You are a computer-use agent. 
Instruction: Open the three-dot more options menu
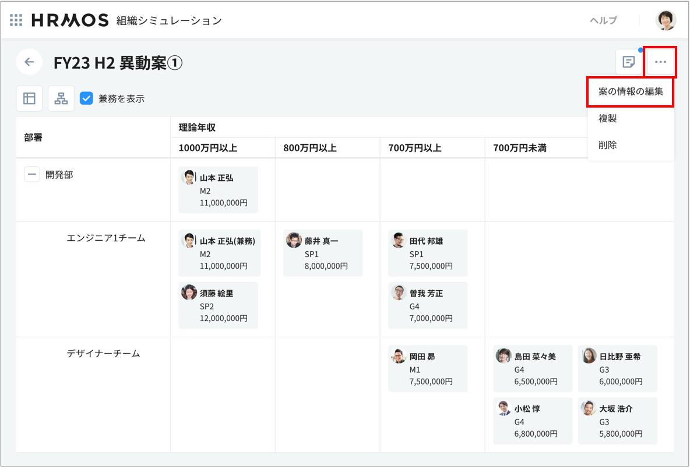point(660,62)
